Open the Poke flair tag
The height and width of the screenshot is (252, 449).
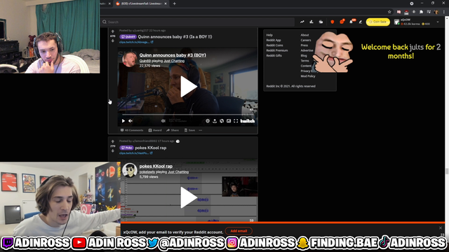pos(126,148)
